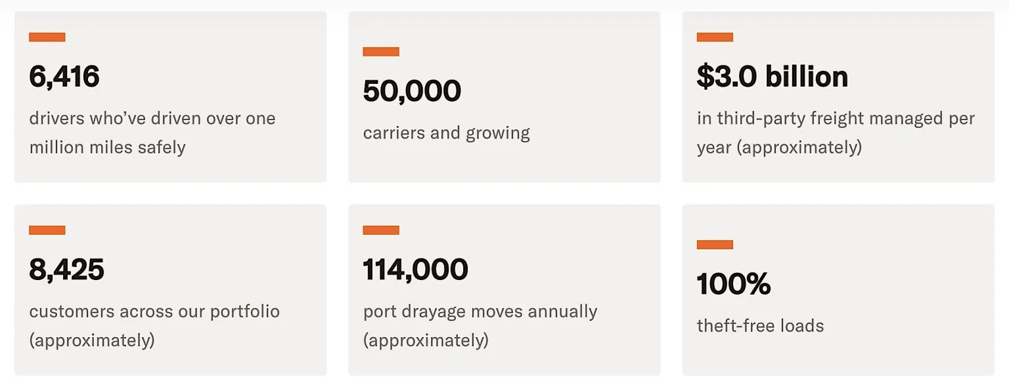Click 'in third-party freight managed per' text

[x=836, y=119]
